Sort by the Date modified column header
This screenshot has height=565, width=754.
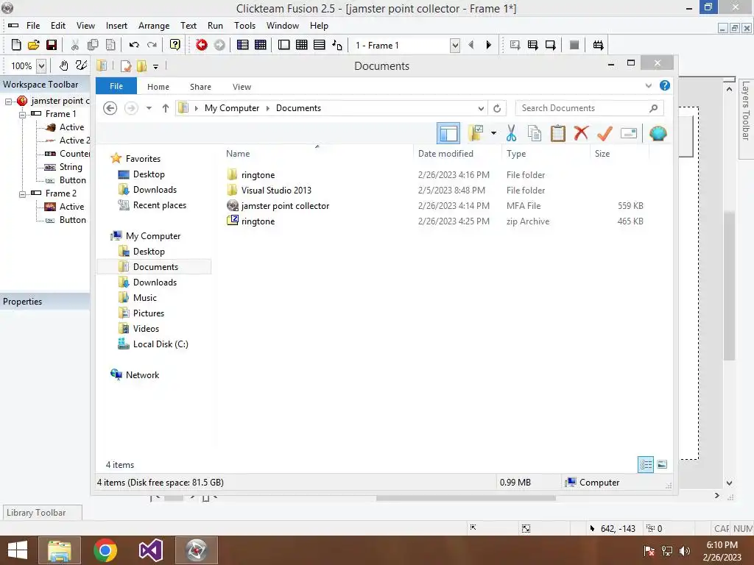(445, 153)
